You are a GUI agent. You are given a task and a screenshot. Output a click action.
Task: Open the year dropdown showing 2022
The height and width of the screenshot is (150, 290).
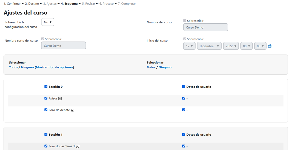231,46
